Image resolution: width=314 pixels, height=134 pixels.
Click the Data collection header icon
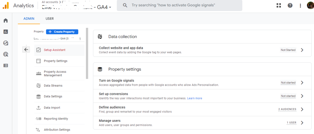(100, 36)
